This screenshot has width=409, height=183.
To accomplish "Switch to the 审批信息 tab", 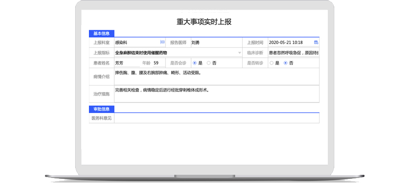I will [101, 109].
